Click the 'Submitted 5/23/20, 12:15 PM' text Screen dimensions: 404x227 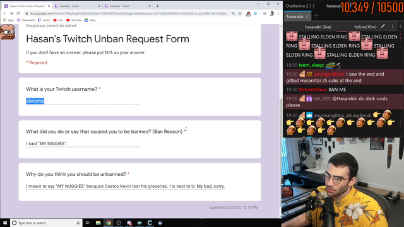point(234,207)
